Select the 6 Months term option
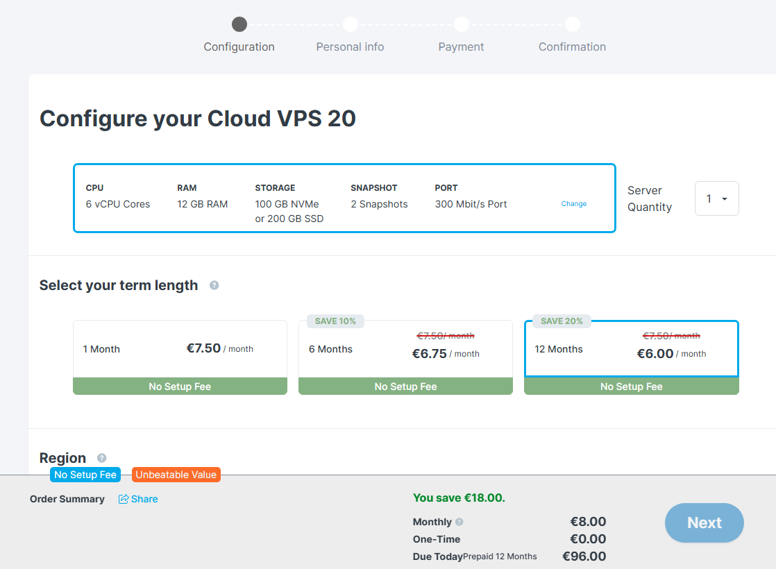Screen dimensions: 776x569 click(x=405, y=357)
